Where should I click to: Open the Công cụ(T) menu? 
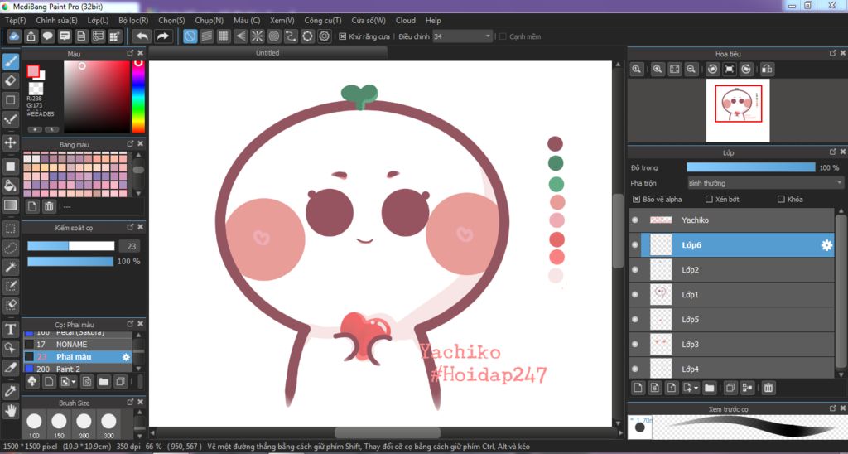(323, 20)
